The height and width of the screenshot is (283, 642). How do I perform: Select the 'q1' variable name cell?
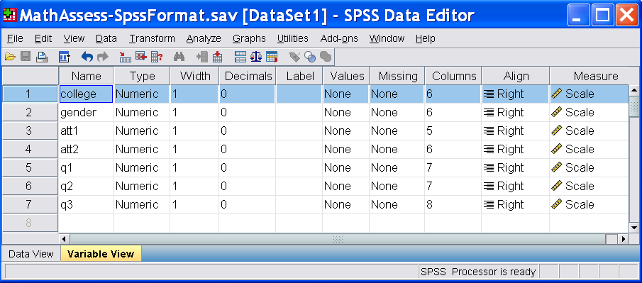86,167
